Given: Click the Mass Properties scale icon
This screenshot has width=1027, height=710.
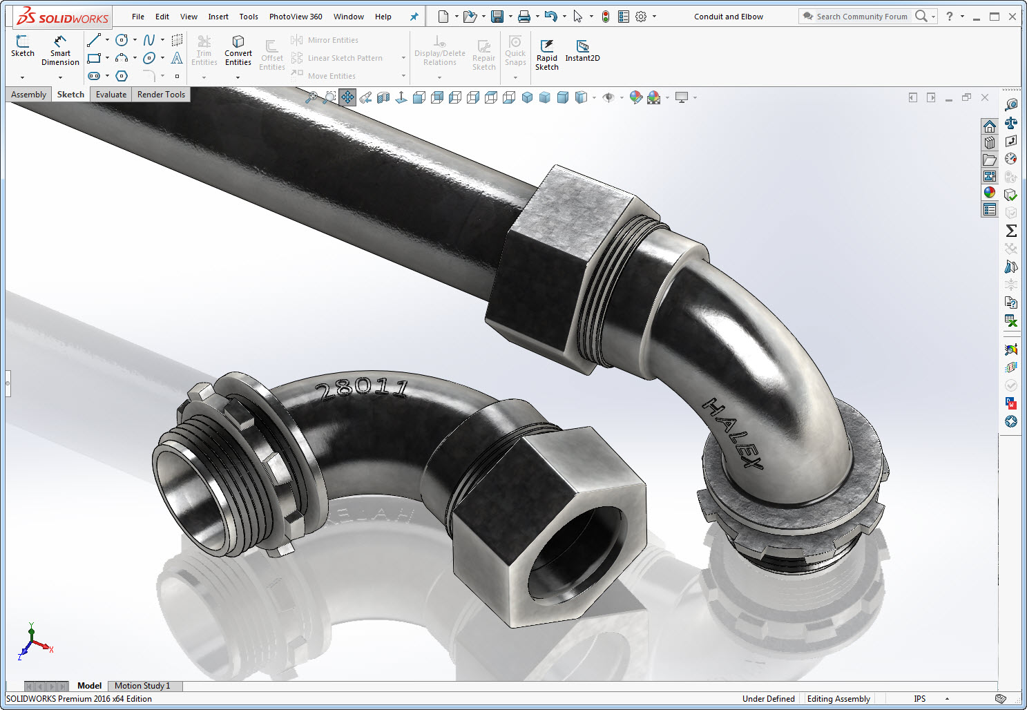Looking at the screenshot, I should click(x=1011, y=123).
